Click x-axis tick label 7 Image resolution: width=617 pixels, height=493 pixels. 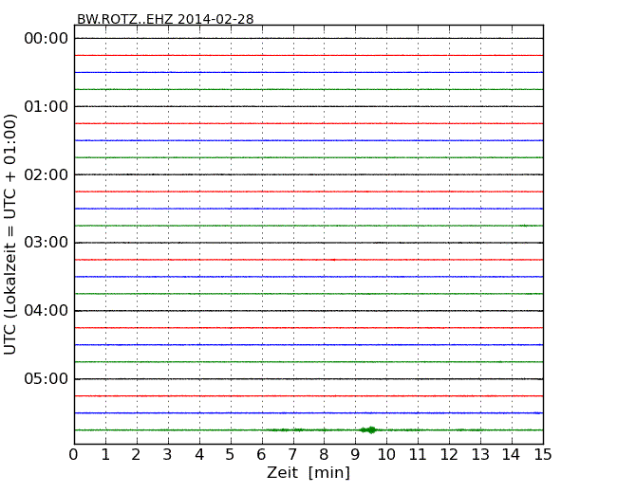pyautogui.click(x=292, y=455)
